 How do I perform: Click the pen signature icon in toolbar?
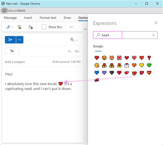[8, 27]
